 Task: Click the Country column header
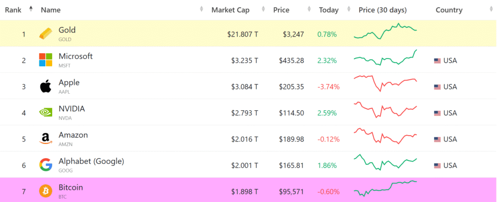pos(449,10)
